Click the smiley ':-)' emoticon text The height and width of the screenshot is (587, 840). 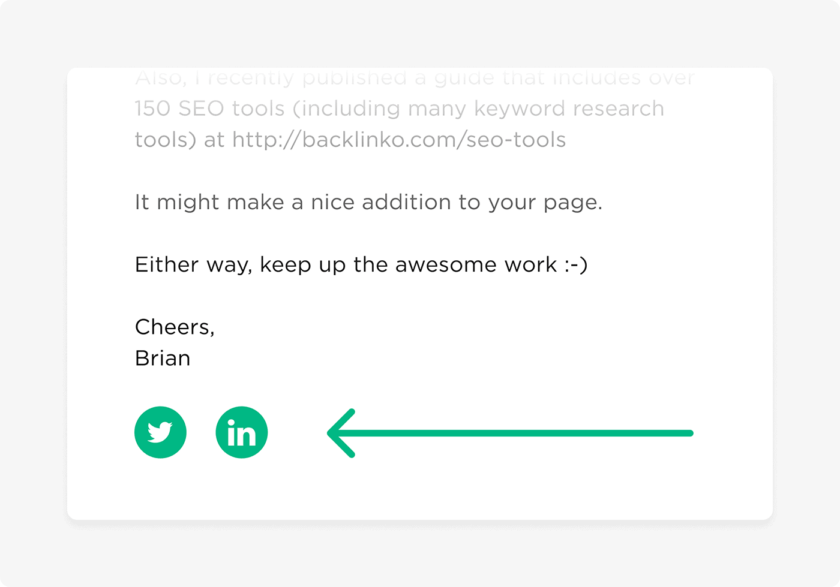576,265
